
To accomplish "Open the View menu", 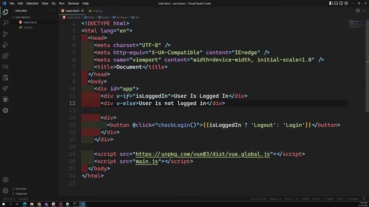I will (x=45, y=3).
